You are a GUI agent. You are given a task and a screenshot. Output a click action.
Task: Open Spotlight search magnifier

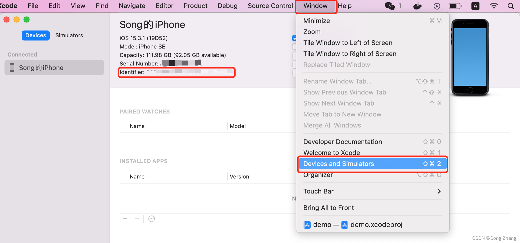click(x=511, y=6)
